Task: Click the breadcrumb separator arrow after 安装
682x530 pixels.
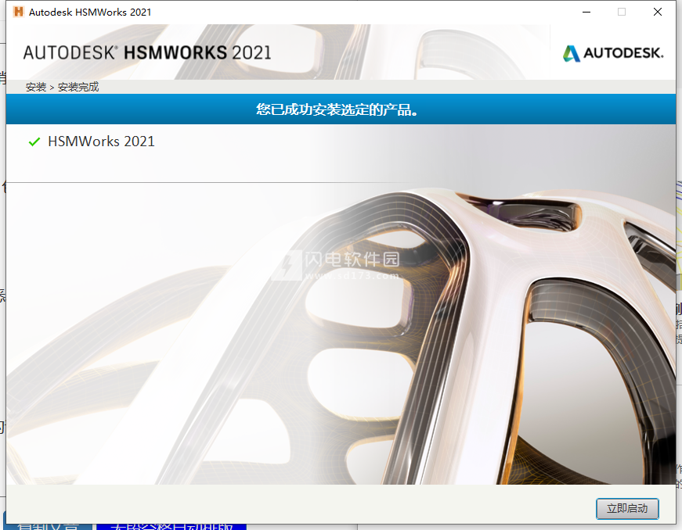Action: 52,87
